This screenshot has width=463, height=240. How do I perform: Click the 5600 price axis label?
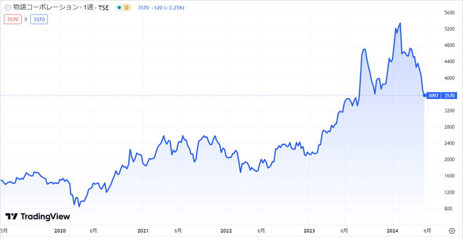pos(449,12)
